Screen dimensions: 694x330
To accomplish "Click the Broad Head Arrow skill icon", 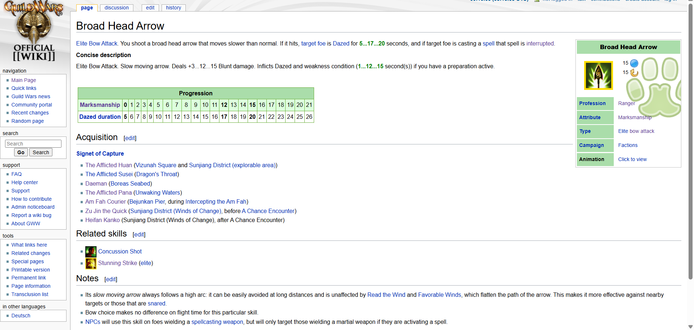I will (x=599, y=75).
